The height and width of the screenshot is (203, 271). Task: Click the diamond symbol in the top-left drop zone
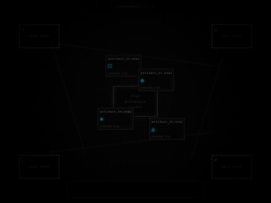[x=23, y=30]
